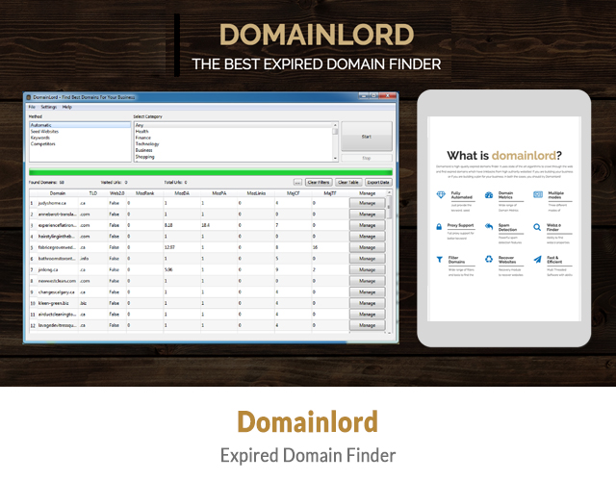Click the Clear Table button
616x481 pixels.
pos(347,182)
